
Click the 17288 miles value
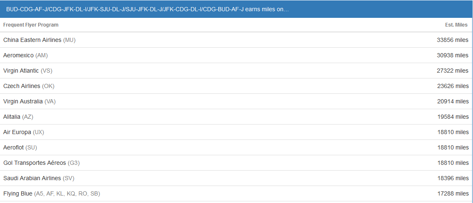[x=453, y=193]
